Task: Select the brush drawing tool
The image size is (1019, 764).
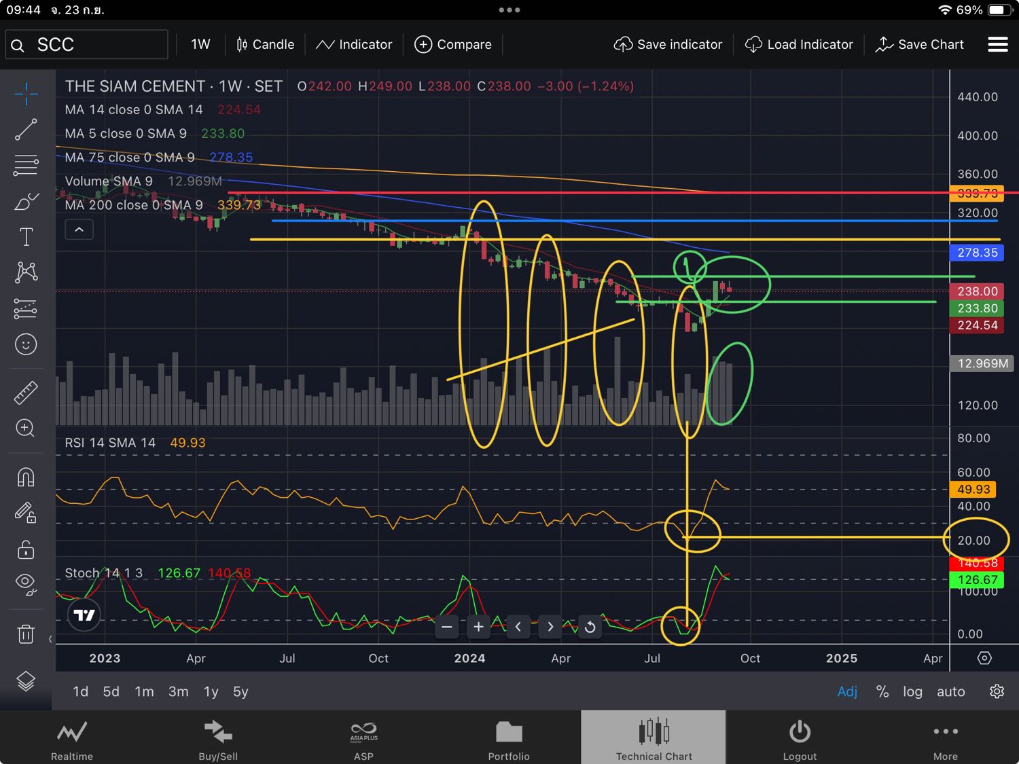Action: (x=26, y=201)
